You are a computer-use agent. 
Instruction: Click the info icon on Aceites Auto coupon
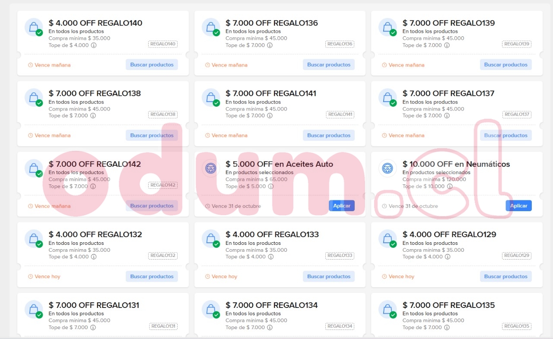[270, 187]
